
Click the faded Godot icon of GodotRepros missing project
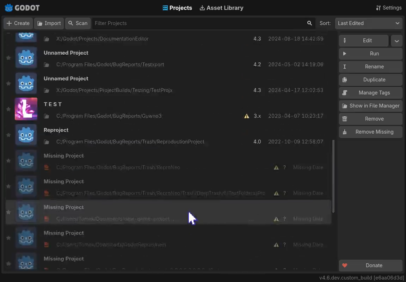tap(26, 238)
